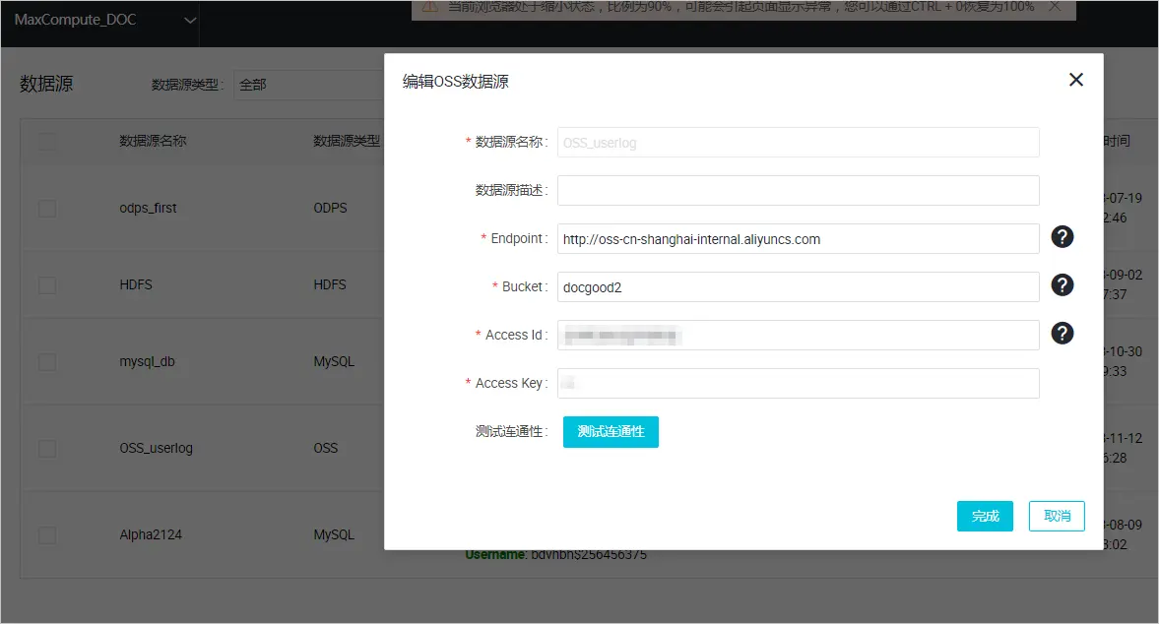Click the Access Id input field
1159x624 pixels.
click(x=799, y=336)
